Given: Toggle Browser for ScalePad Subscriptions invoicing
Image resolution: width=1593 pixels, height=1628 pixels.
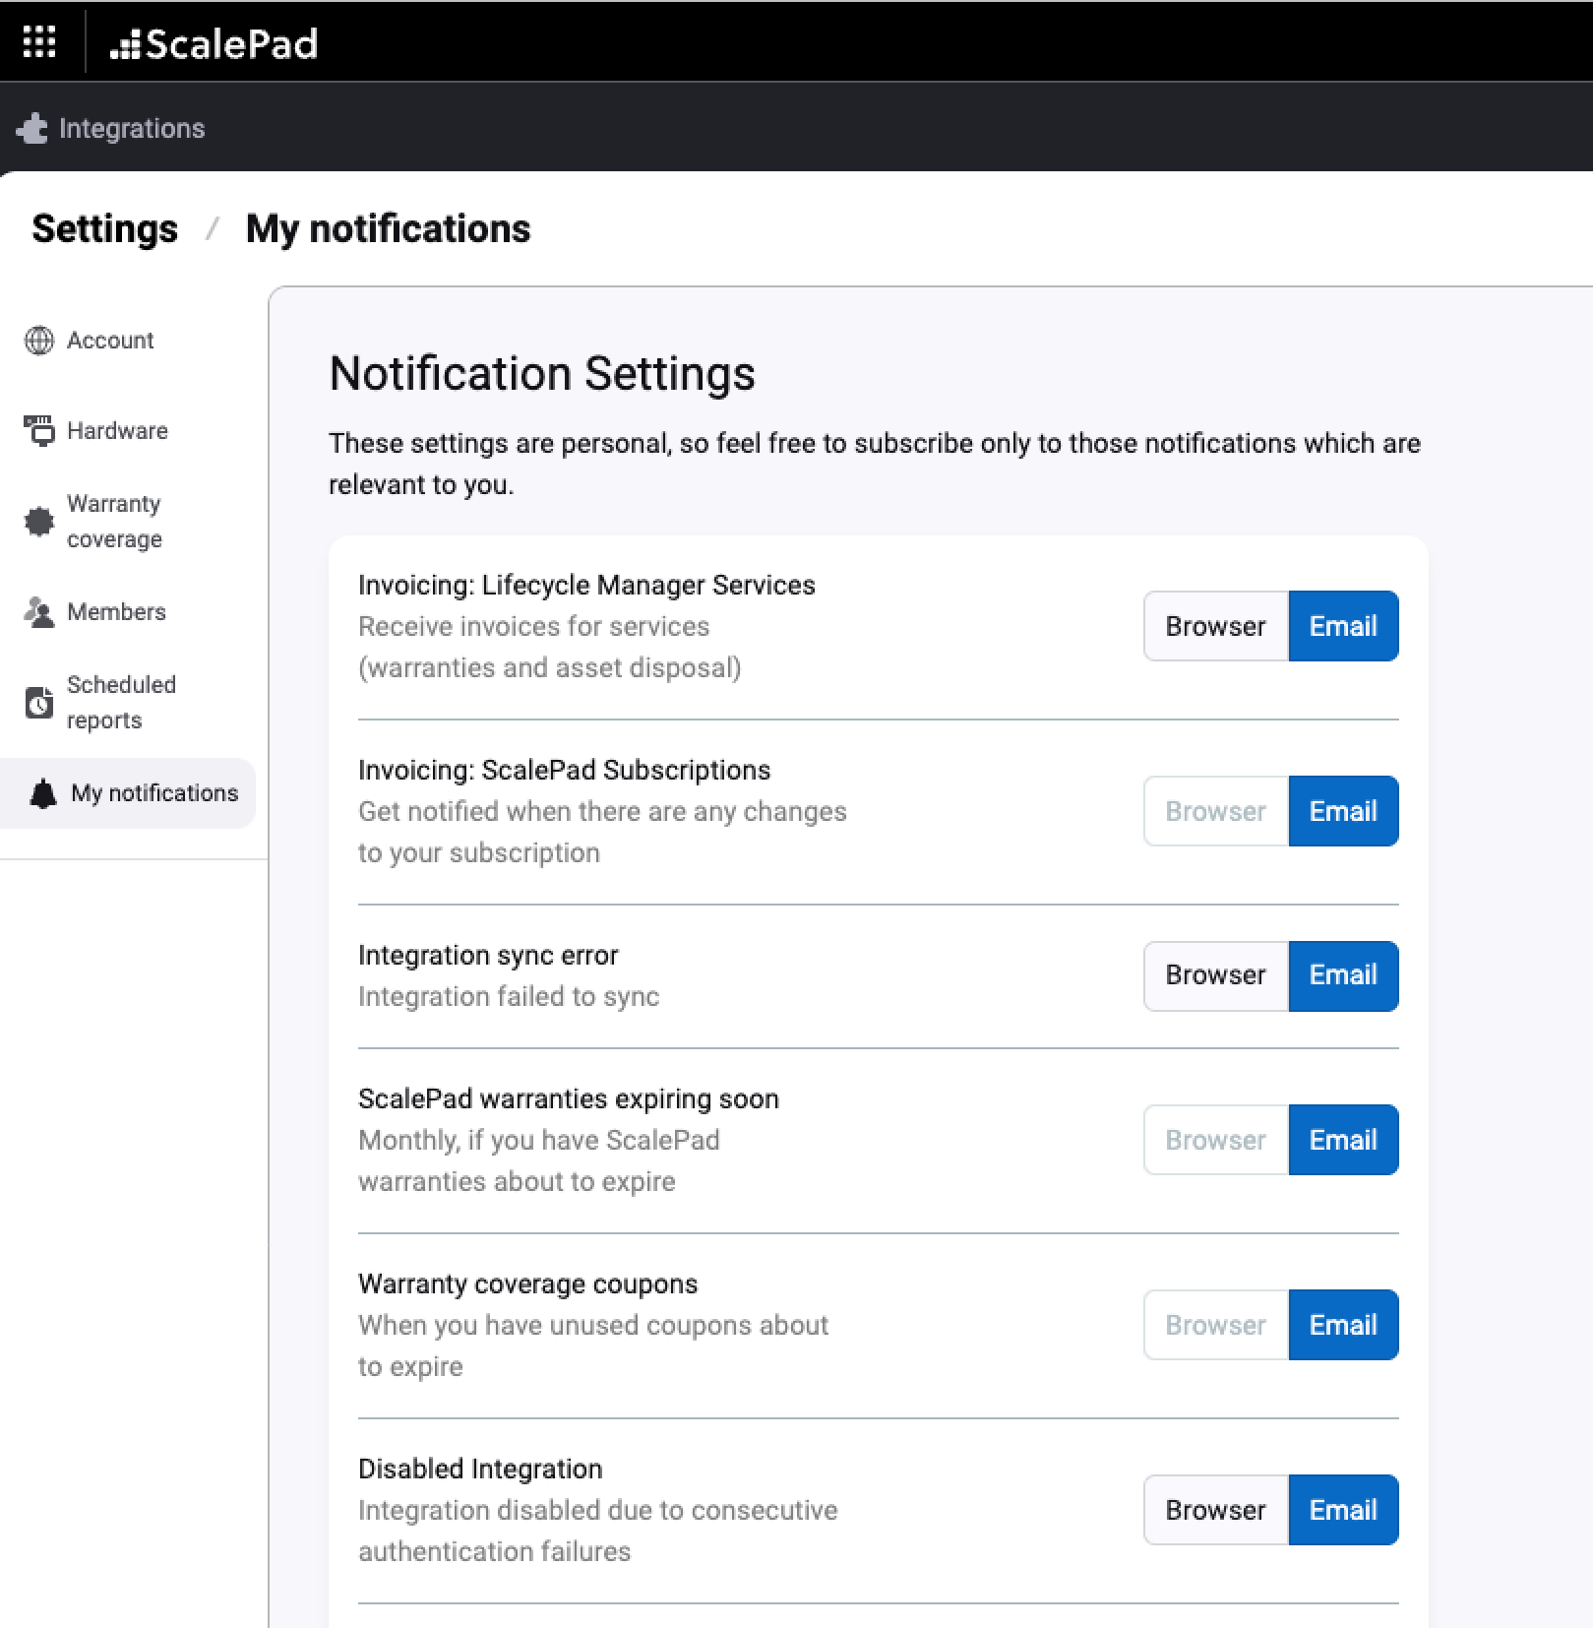Looking at the screenshot, I should coord(1216,811).
